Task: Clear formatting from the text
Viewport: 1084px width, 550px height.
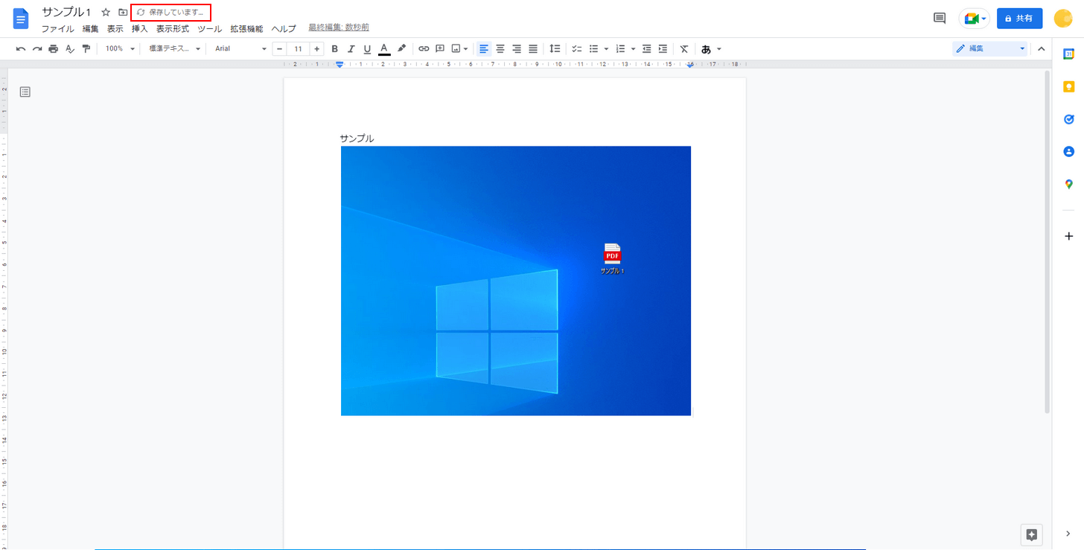Action: [x=684, y=49]
